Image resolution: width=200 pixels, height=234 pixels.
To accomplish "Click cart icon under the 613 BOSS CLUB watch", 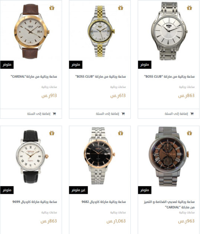I will point(123,114).
